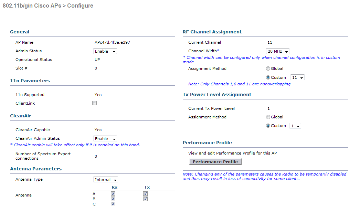Uncheck Antenna A Tx checkbox
This screenshot has width=349, height=212.
[x=145, y=193]
